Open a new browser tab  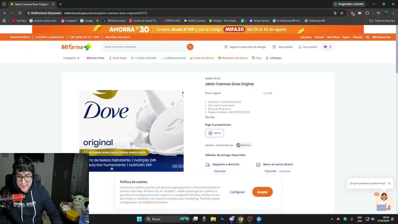[60, 4]
